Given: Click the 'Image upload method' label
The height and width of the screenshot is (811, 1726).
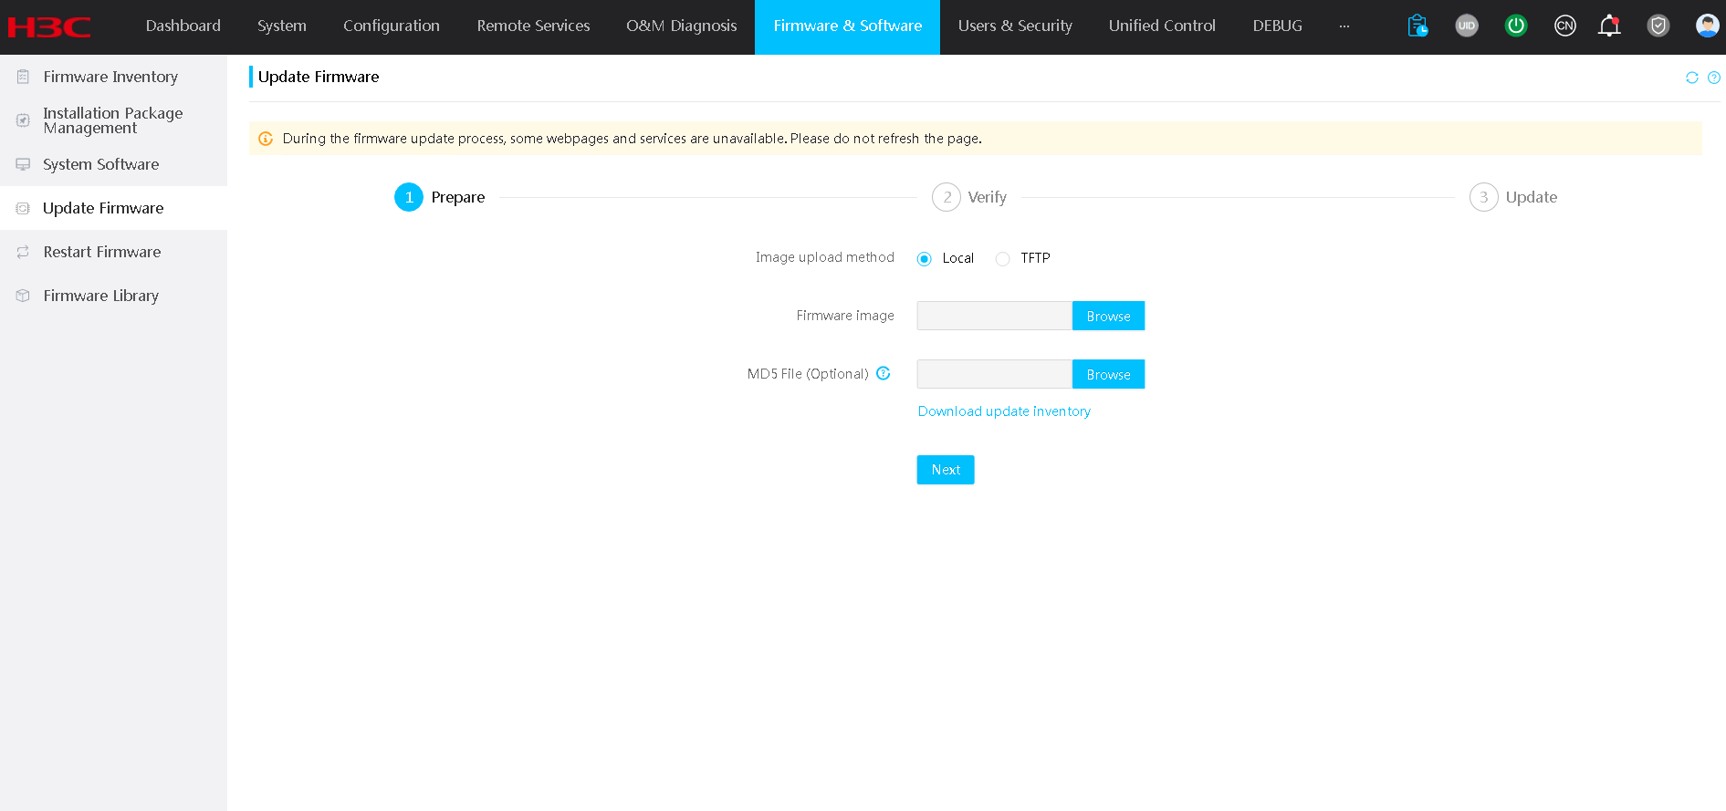Looking at the screenshot, I should 825,258.
